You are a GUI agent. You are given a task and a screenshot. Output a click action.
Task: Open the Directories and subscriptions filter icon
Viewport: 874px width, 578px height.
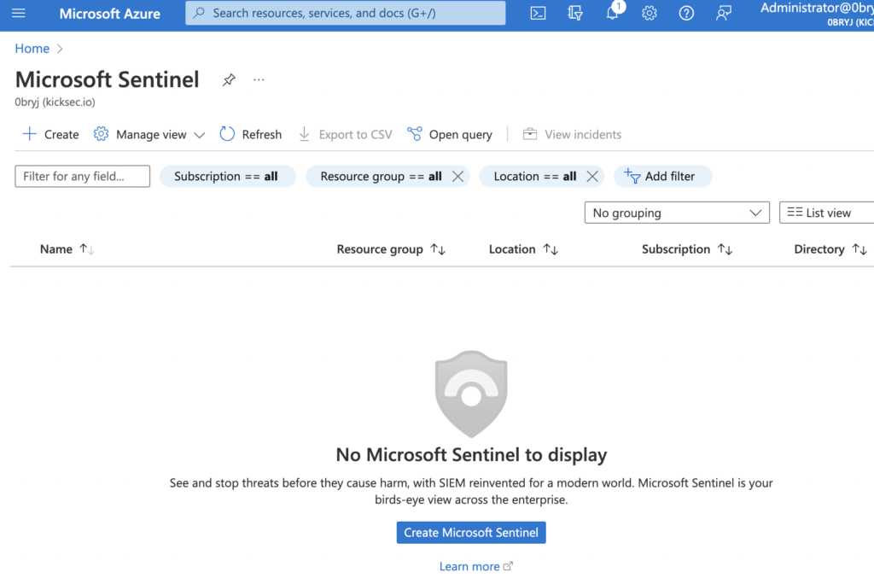pyautogui.click(x=575, y=13)
